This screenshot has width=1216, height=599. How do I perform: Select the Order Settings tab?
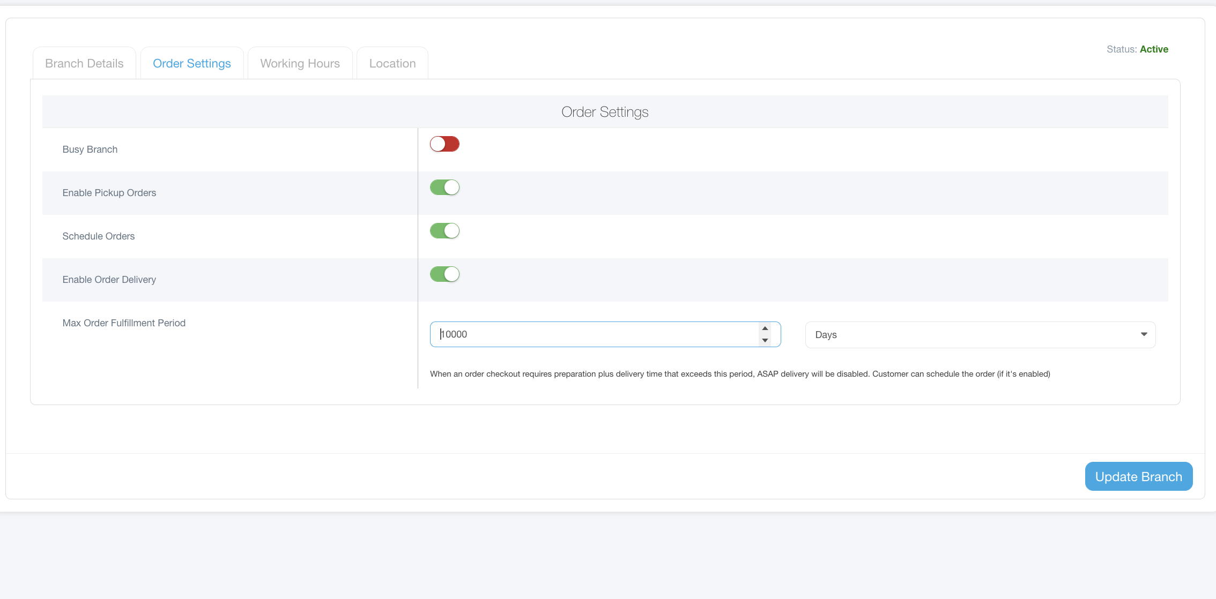(192, 63)
